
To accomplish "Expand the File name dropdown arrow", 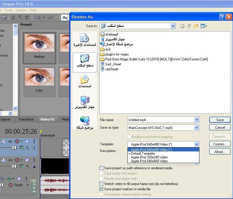I will click(196, 120).
